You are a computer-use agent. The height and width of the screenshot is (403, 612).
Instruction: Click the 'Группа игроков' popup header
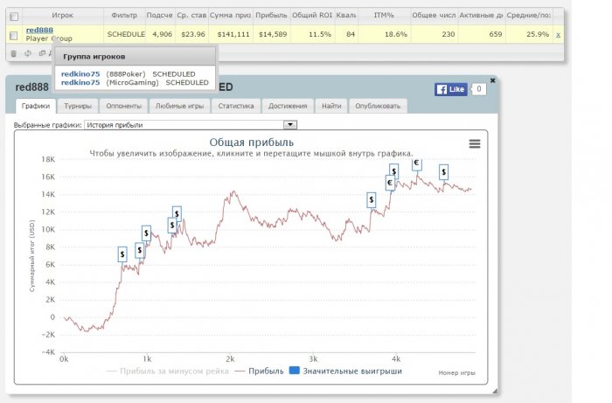point(135,57)
